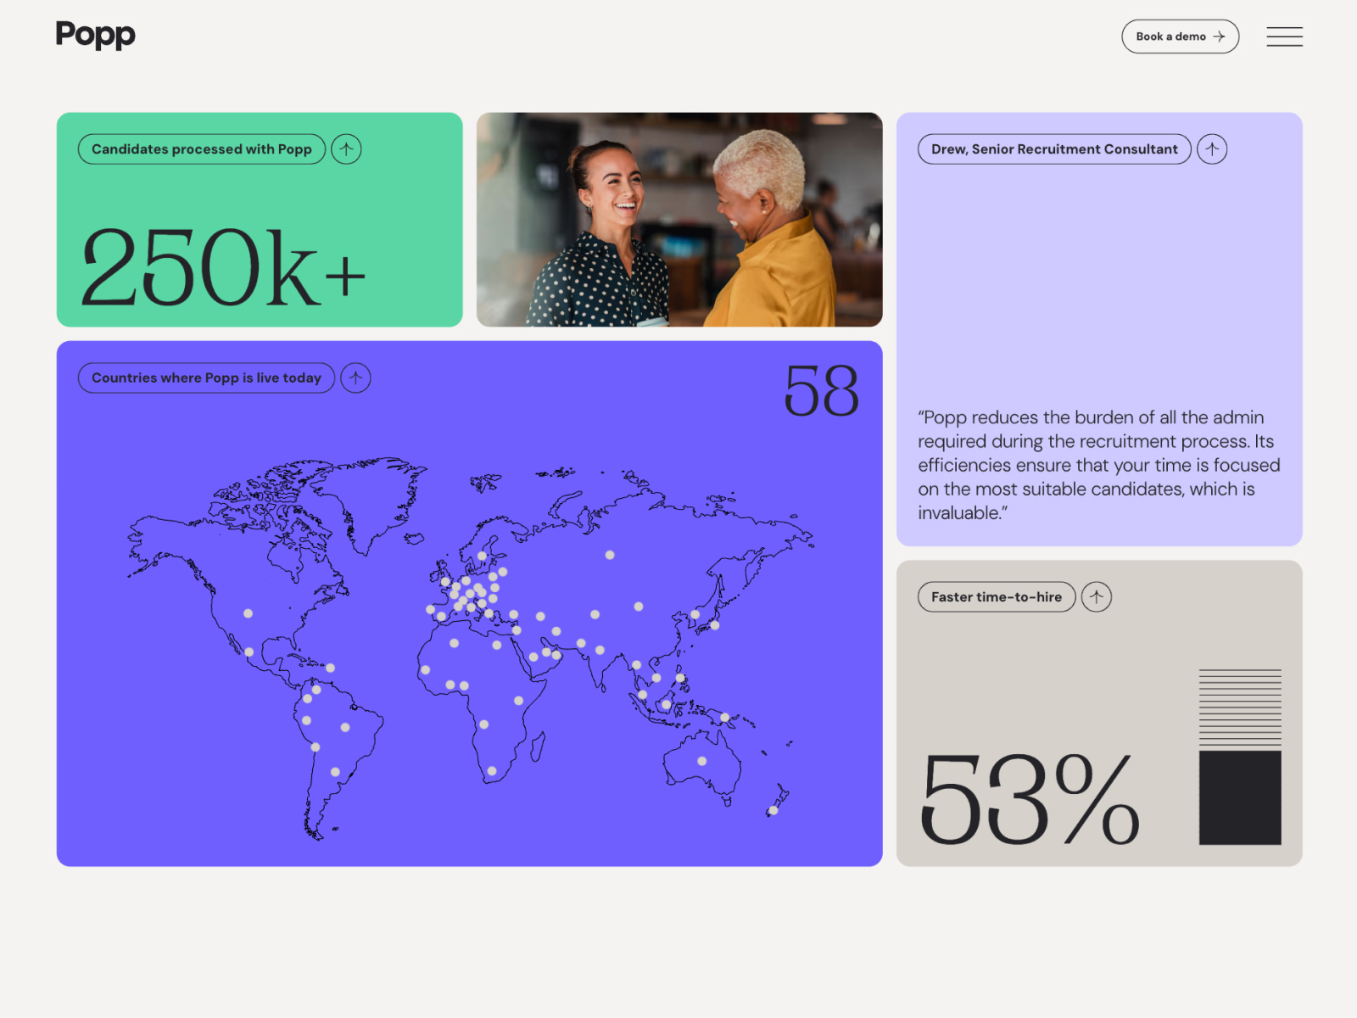Click the Popp testimonial quote text
The width and height of the screenshot is (1357, 1018).
(x=1099, y=465)
